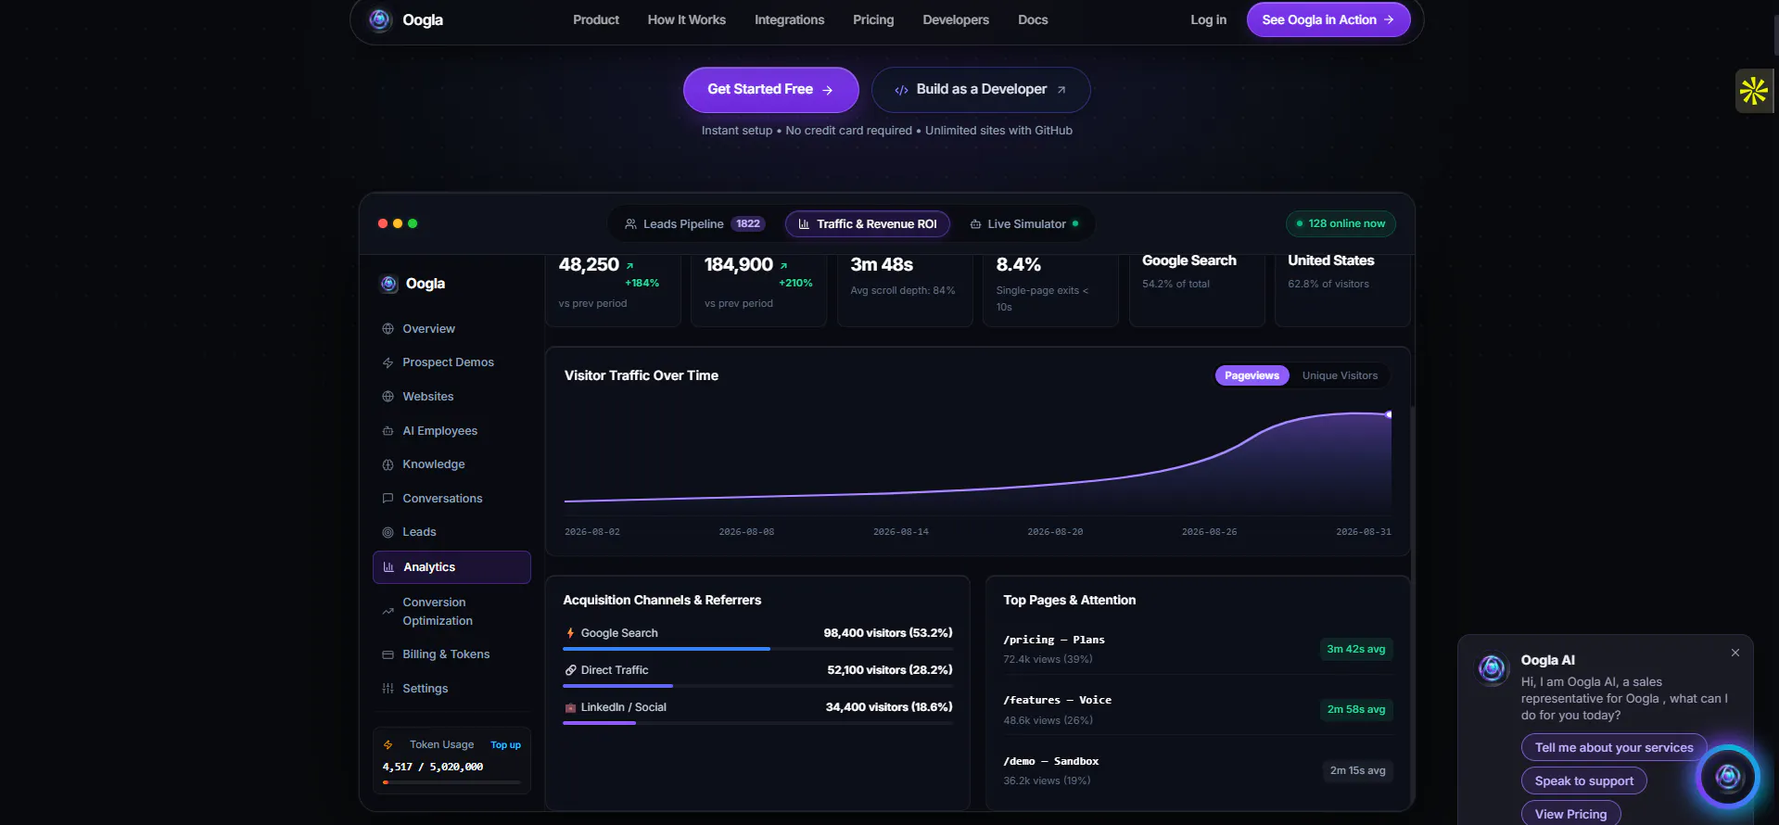The width and height of the screenshot is (1779, 825).
Task: Click the Settings sliders icon
Action: 388,689
